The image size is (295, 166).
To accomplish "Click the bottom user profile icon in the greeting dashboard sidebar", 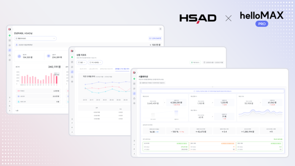I will (10, 110).
